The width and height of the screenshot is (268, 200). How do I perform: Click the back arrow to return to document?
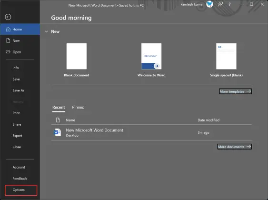(8, 17)
